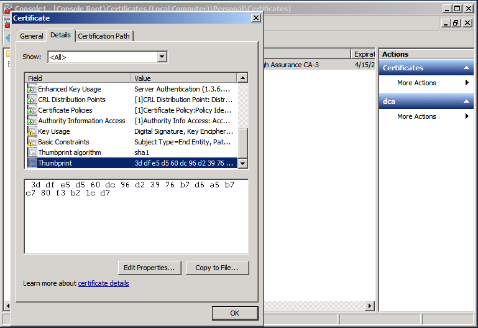Click the Basic Constraints warning icon
This screenshot has width=478, height=328.
click(x=32, y=142)
